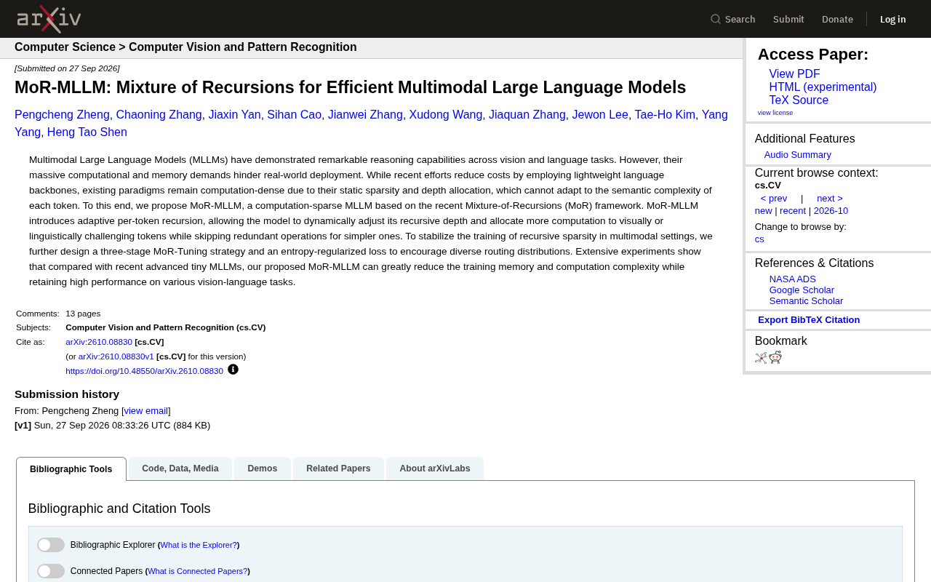Open the Donate link
This screenshot has height=582, width=931.
pyautogui.click(x=837, y=19)
